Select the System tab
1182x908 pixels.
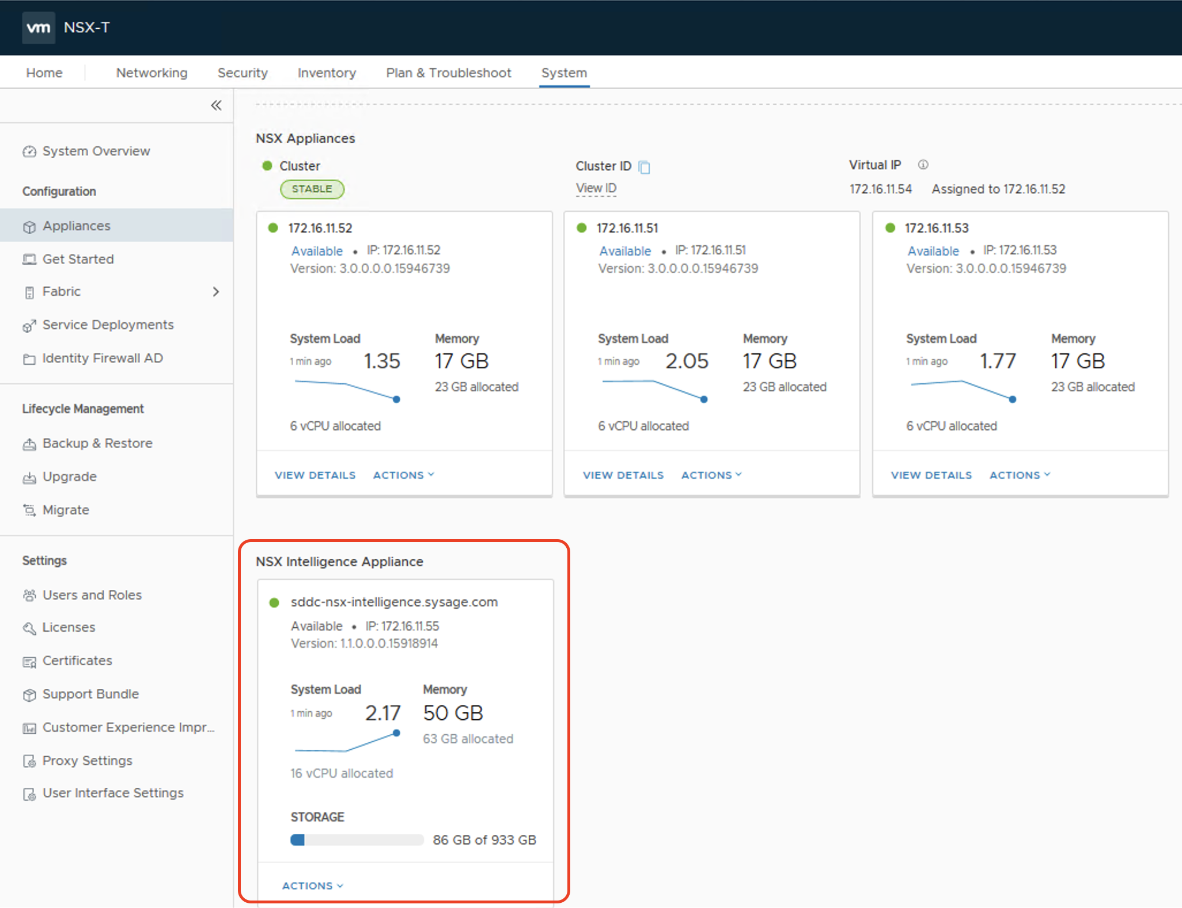click(x=564, y=73)
